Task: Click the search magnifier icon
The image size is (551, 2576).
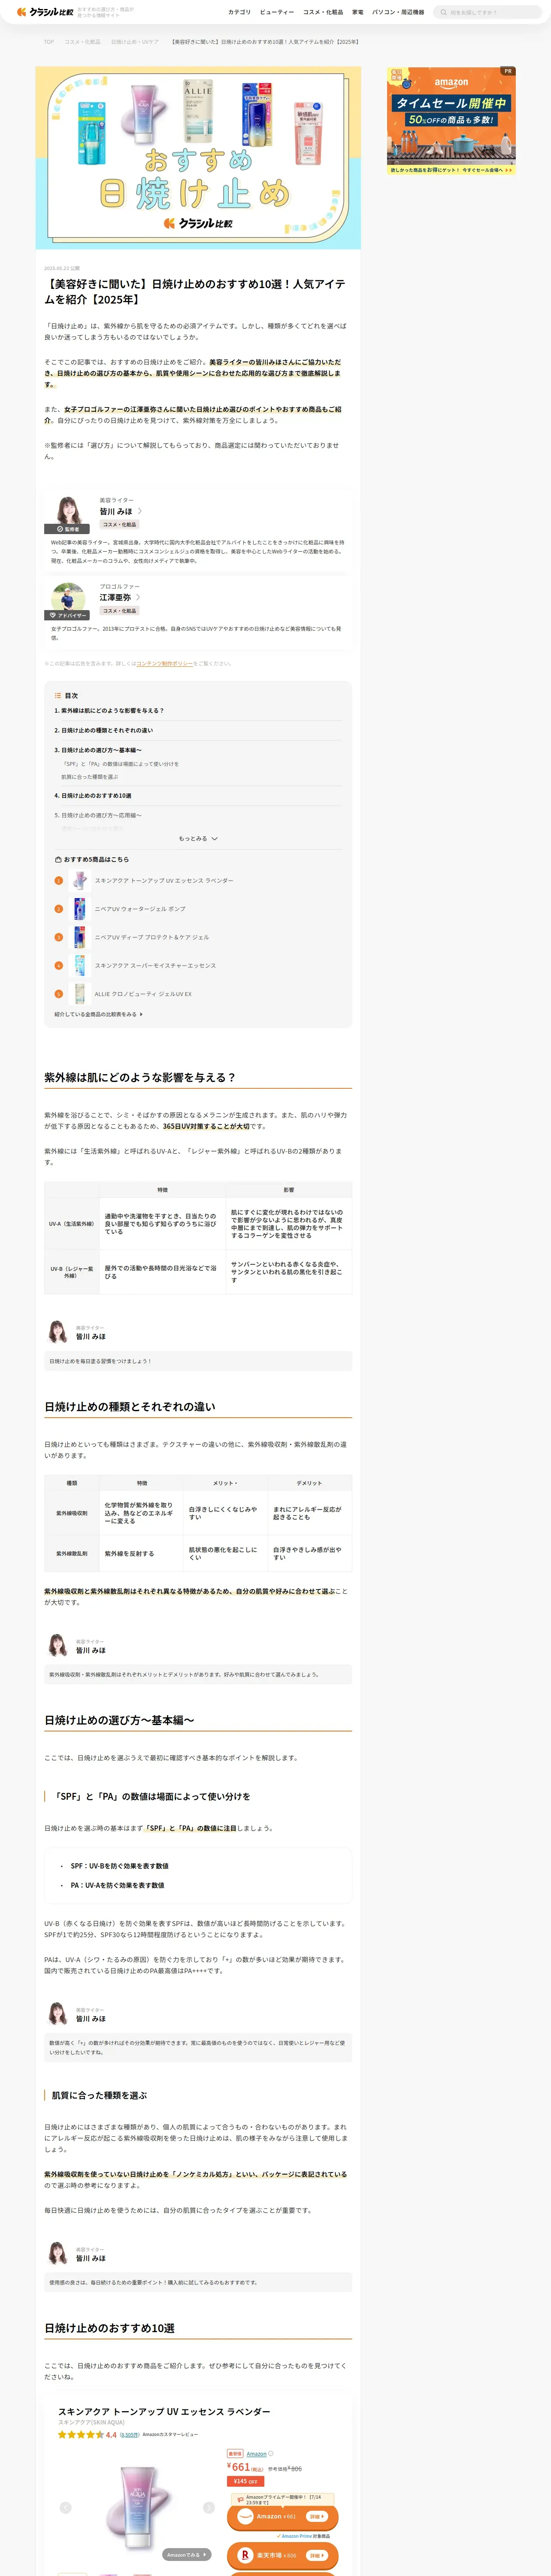Action: (444, 12)
